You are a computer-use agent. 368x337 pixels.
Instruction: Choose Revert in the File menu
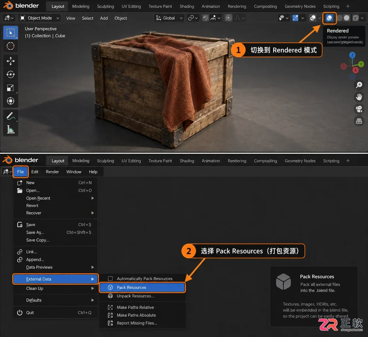55,206
